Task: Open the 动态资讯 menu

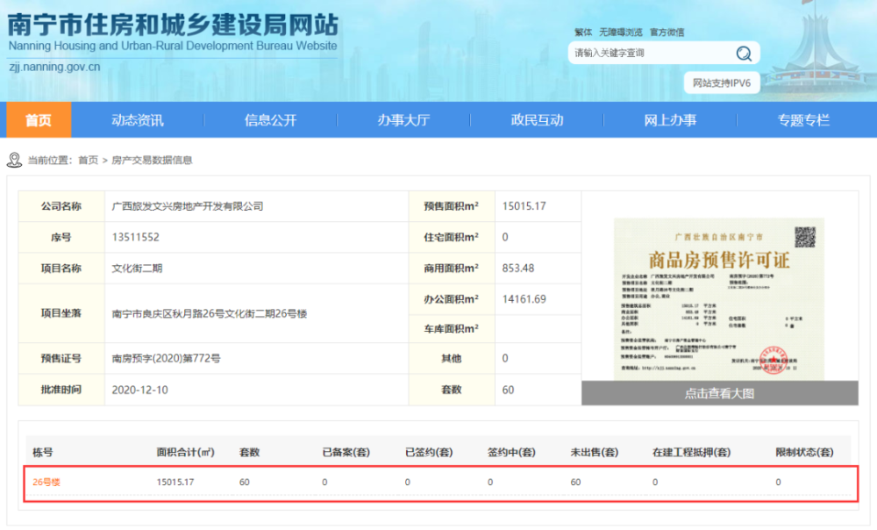Action: click(x=137, y=120)
